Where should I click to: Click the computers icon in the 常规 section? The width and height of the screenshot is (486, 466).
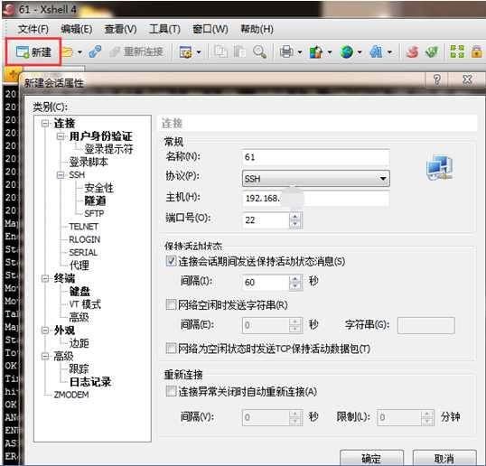(x=439, y=168)
